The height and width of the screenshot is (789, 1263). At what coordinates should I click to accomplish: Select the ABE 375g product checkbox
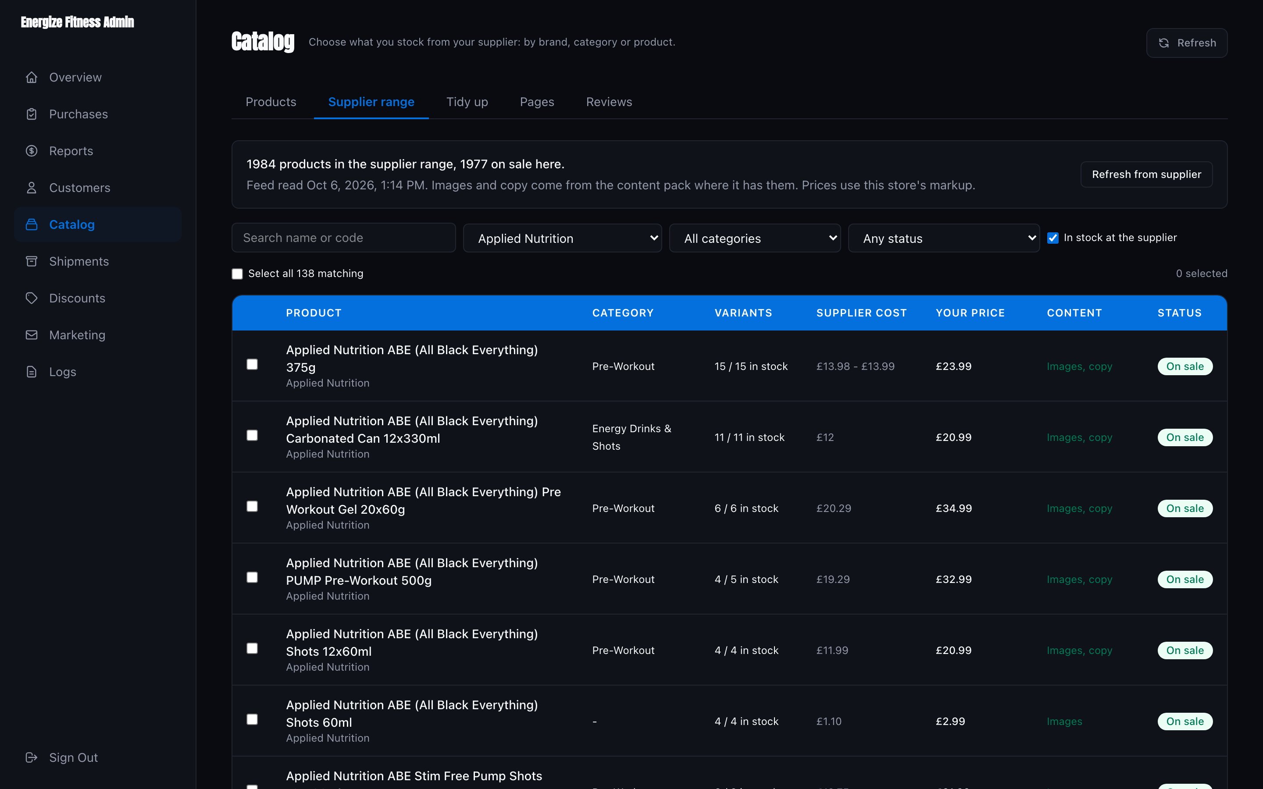(x=252, y=364)
